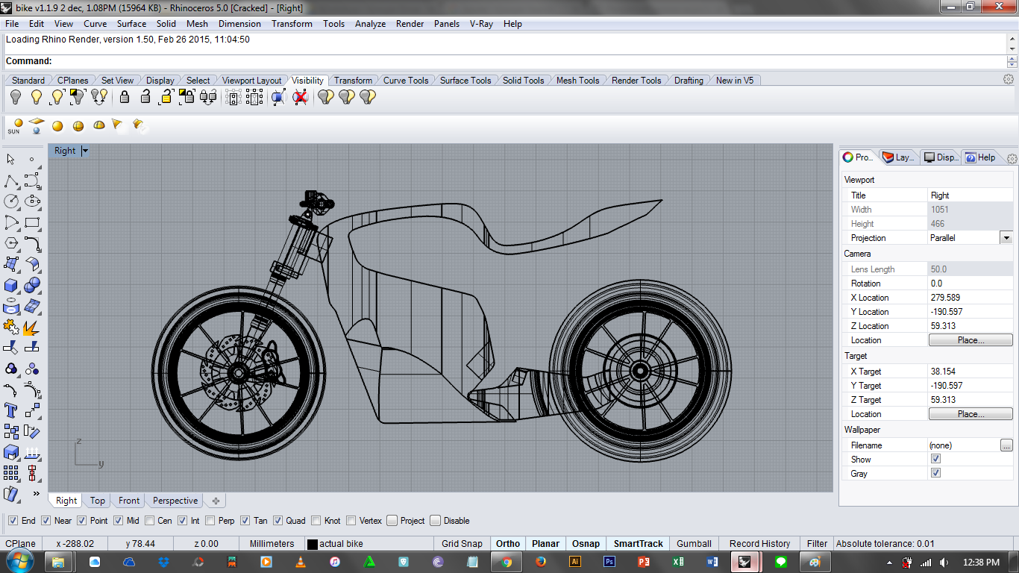
Task: Click the Hide Objects gray bulb icon
Action: coord(15,97)
